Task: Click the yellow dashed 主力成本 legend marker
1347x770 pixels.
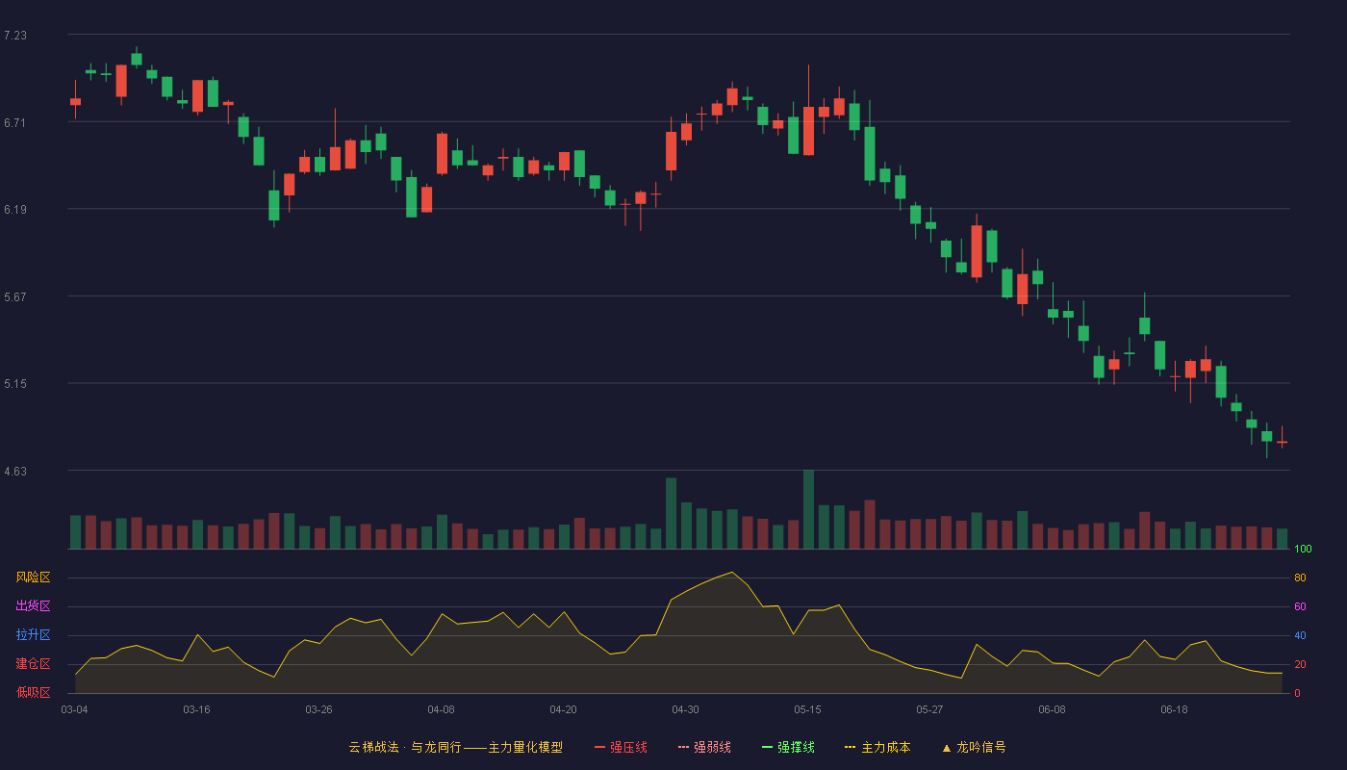Action: click(x=851, y=747)
